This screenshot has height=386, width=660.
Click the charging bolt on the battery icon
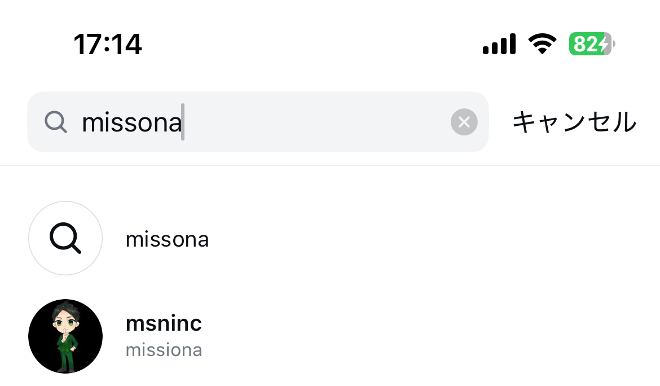(x=604, y=44)
